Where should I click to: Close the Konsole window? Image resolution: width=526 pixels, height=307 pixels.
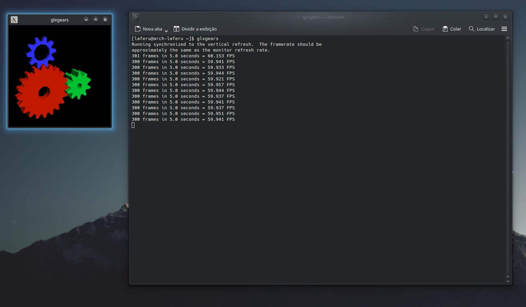coord(505,17)
